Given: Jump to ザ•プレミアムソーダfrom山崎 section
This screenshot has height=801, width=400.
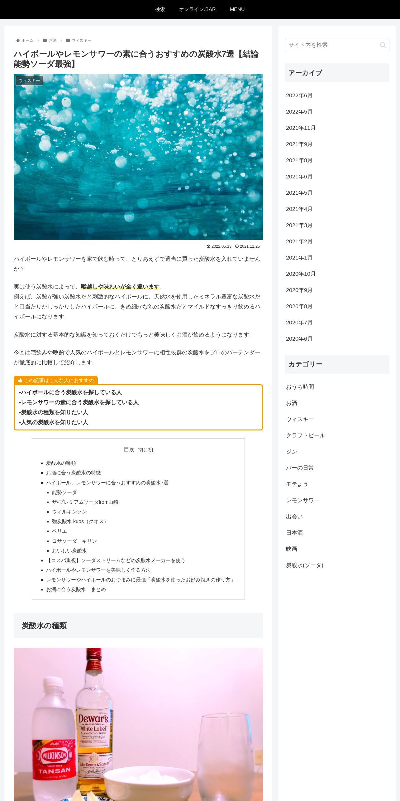Looking at the screenshot, I should point(85,502).
